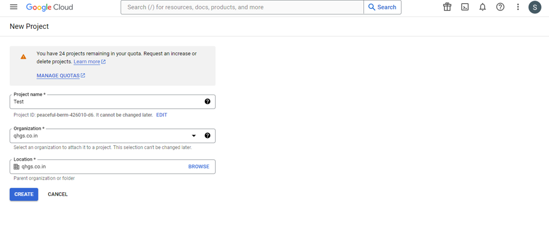Open the help question mark menu
This screenshot has width=549, height=226.
[x=500, y=7]
